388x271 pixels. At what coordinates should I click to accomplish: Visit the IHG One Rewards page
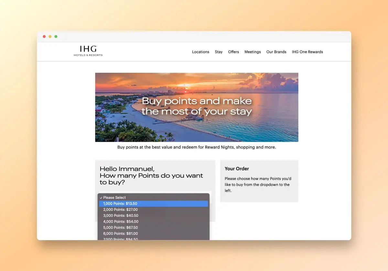point(307,52)
